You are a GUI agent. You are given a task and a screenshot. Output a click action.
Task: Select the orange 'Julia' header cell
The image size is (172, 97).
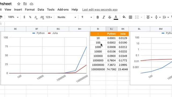[123, 34]
